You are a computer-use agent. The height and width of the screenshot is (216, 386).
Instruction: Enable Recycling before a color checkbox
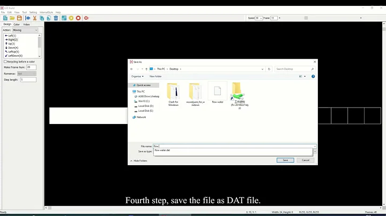(x=5, y=61)
